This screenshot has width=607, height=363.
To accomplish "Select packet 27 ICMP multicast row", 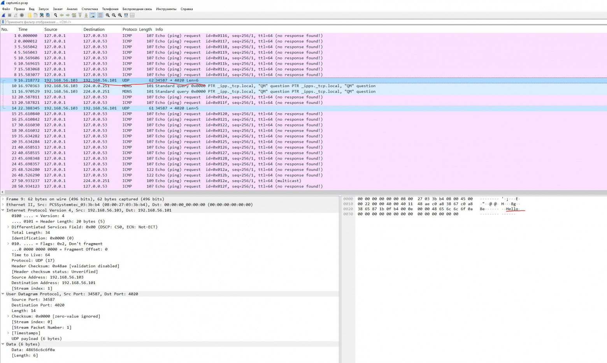I will pos(303,181).
